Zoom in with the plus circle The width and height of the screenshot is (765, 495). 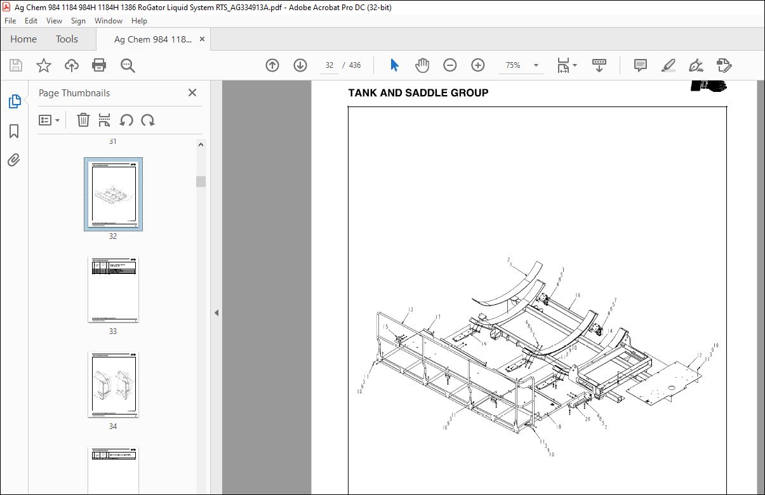point(478,65)
